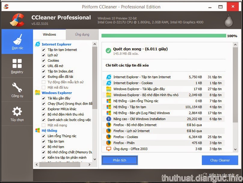Toggle Danh sách các bước công việc checkbox

44,120
